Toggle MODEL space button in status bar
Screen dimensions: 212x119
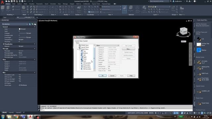[x=151, y=113]
